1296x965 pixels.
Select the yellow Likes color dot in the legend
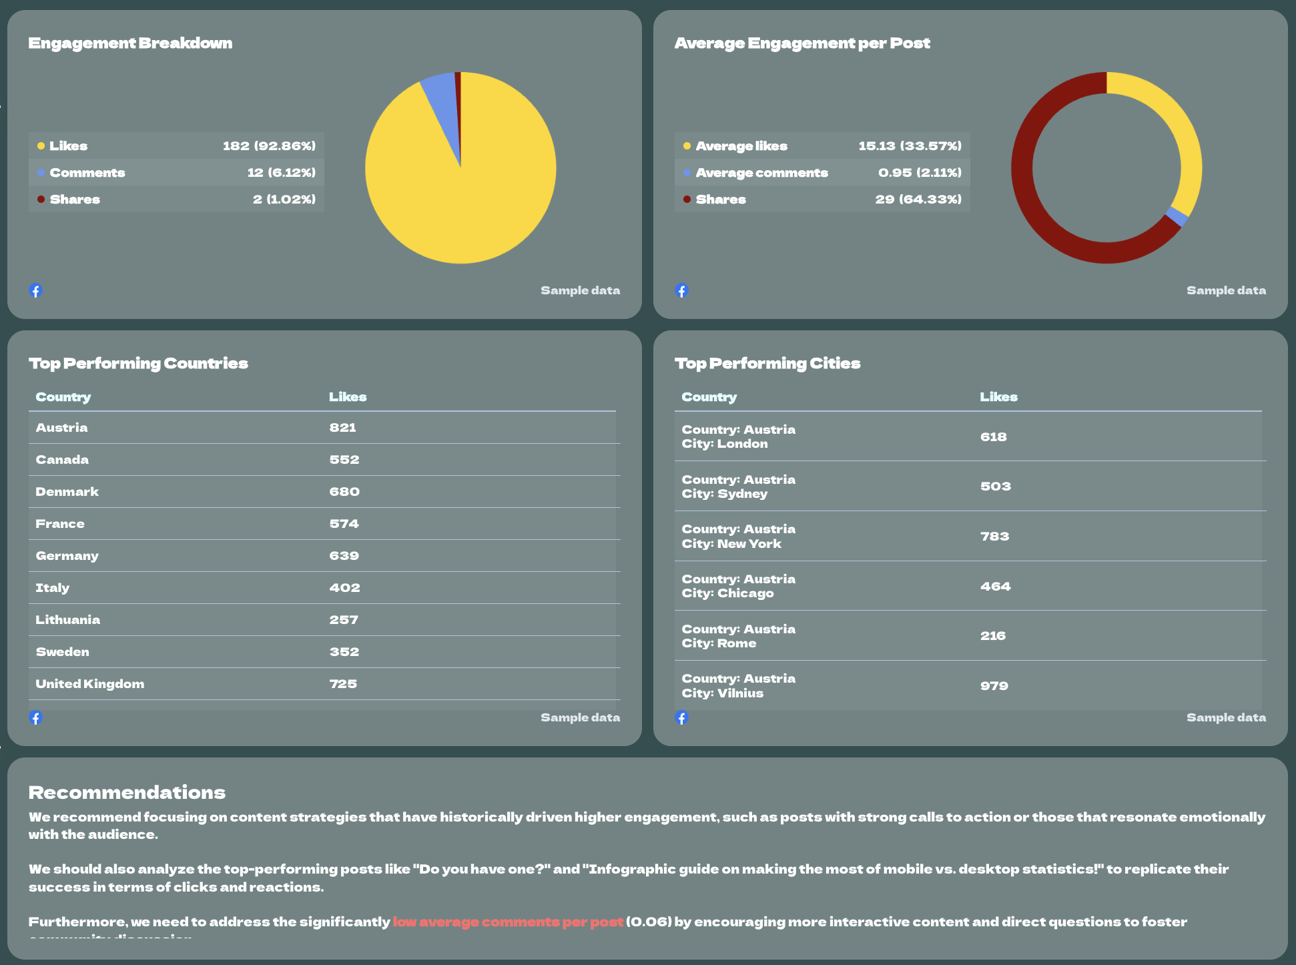pyautogui.click(x=41, y=145)
